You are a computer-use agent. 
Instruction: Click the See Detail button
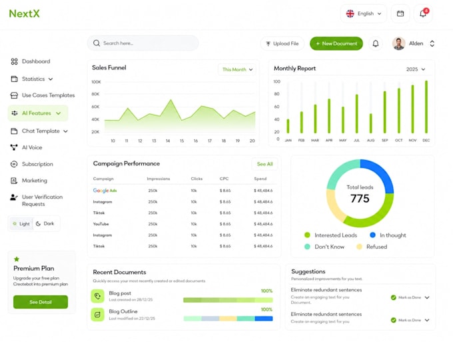point(41,302)
